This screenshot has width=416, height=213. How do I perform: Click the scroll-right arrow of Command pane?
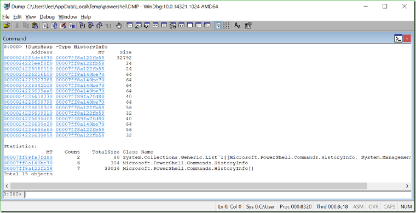[x=408, y=186]
